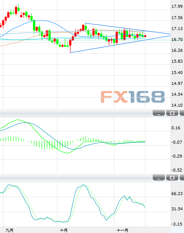Click the 十一月 month label
The image size is (184, 233).
122,230
